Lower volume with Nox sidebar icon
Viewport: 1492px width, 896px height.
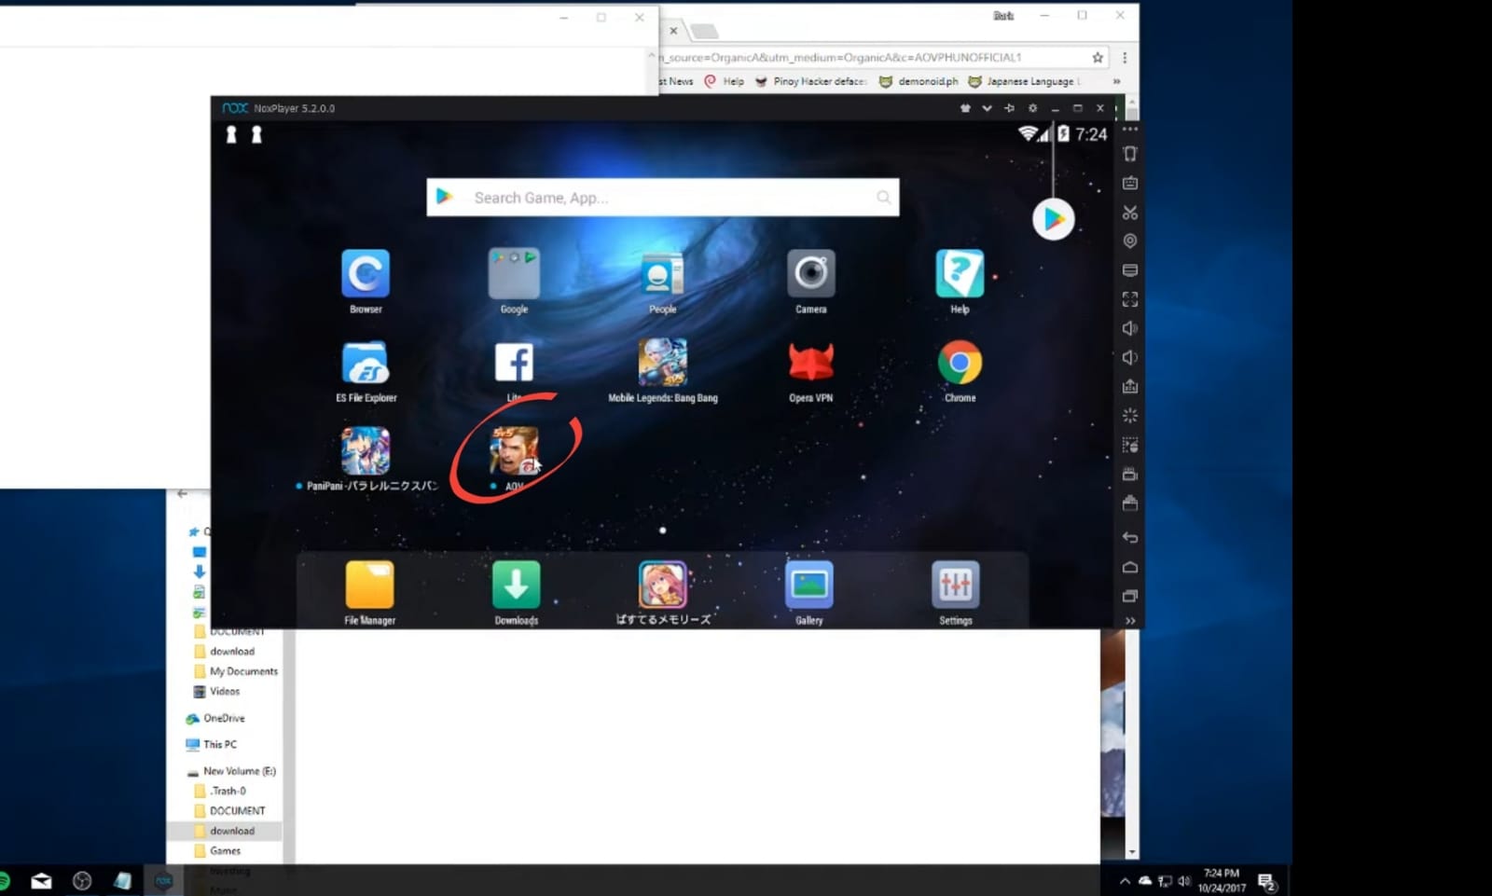pos(1130,357)
